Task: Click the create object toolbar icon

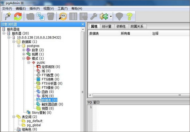Action: (x=41, y=16)
